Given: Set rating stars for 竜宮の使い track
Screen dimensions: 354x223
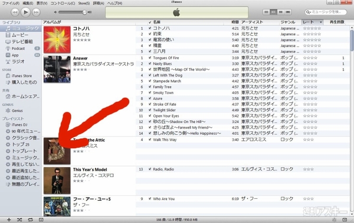Looking at the screenshot, I should [x=312, y=40].
